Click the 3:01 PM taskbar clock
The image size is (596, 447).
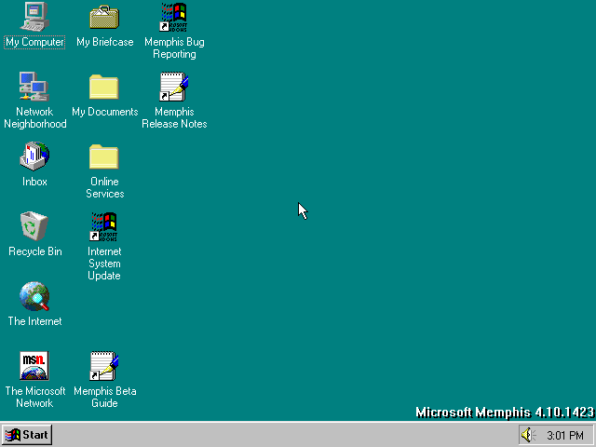click(565, 435)
